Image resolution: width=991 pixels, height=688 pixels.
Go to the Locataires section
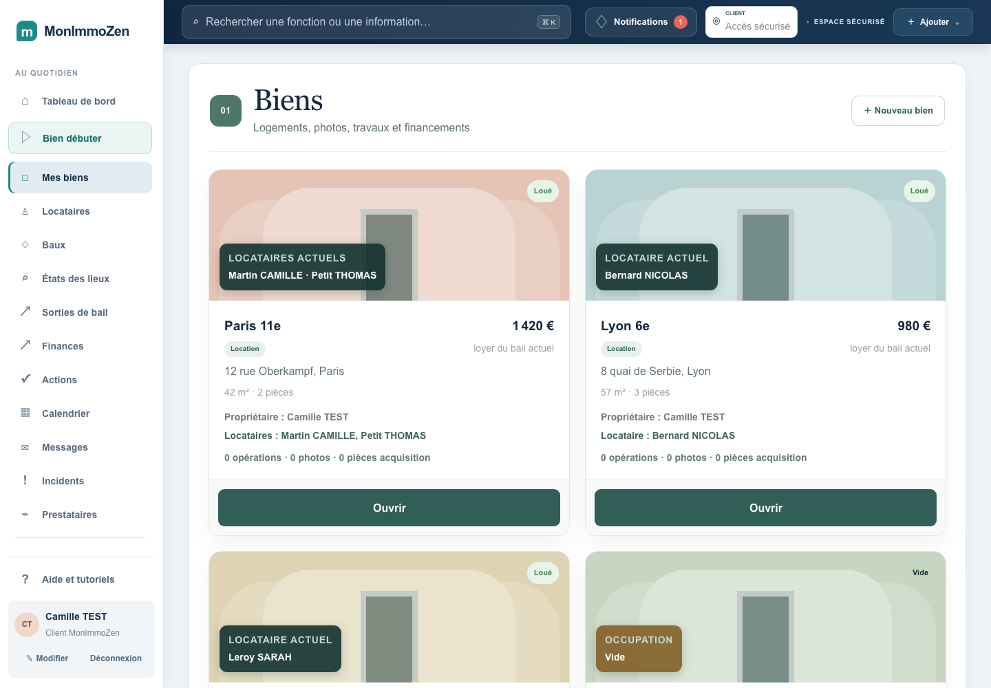coord(80,211)
